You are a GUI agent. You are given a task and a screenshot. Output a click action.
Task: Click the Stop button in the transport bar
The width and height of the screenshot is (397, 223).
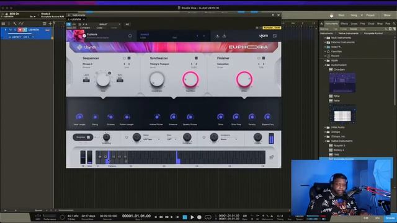tap(185, 217)
